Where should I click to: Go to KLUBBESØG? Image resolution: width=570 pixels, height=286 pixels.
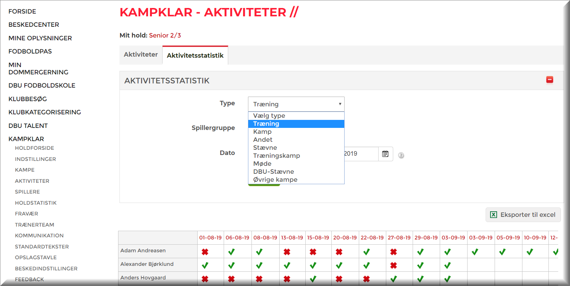(x=27, y=99)
